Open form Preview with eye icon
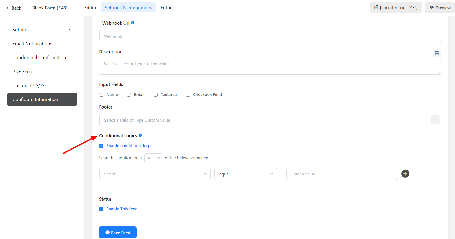455x239 pixels. pos(440,8)
